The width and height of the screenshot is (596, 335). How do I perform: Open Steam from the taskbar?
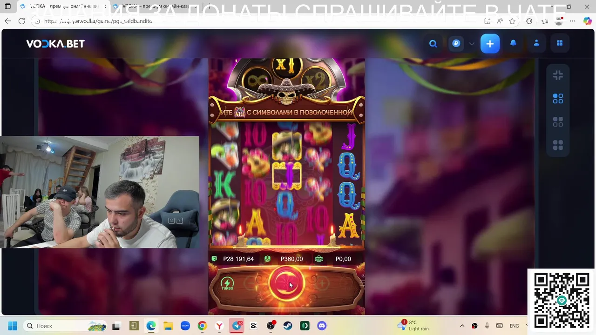[288, 326]
